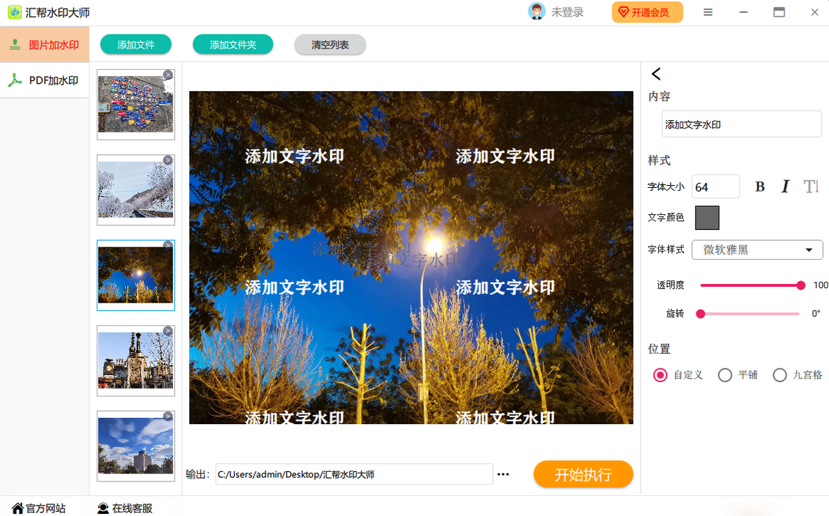The height and width of the screenshot is (516, 829).
Task: Remove the clock tower thumbnail
Action: [168, 331]
